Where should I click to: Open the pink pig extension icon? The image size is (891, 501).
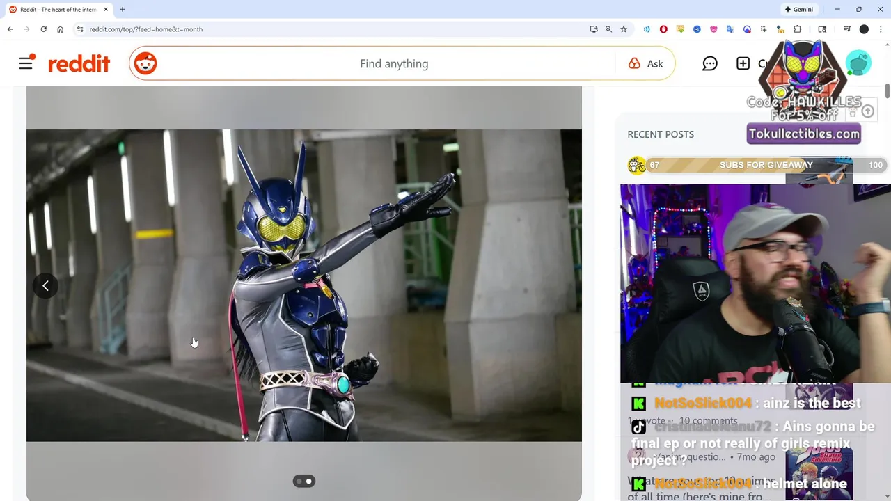(x=713, y=29)
